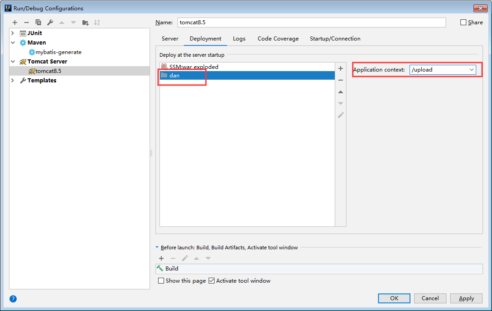This screenshot has width=492, height=311.
Task: Open the Code Coverage tab
Action: pos(278,39)
